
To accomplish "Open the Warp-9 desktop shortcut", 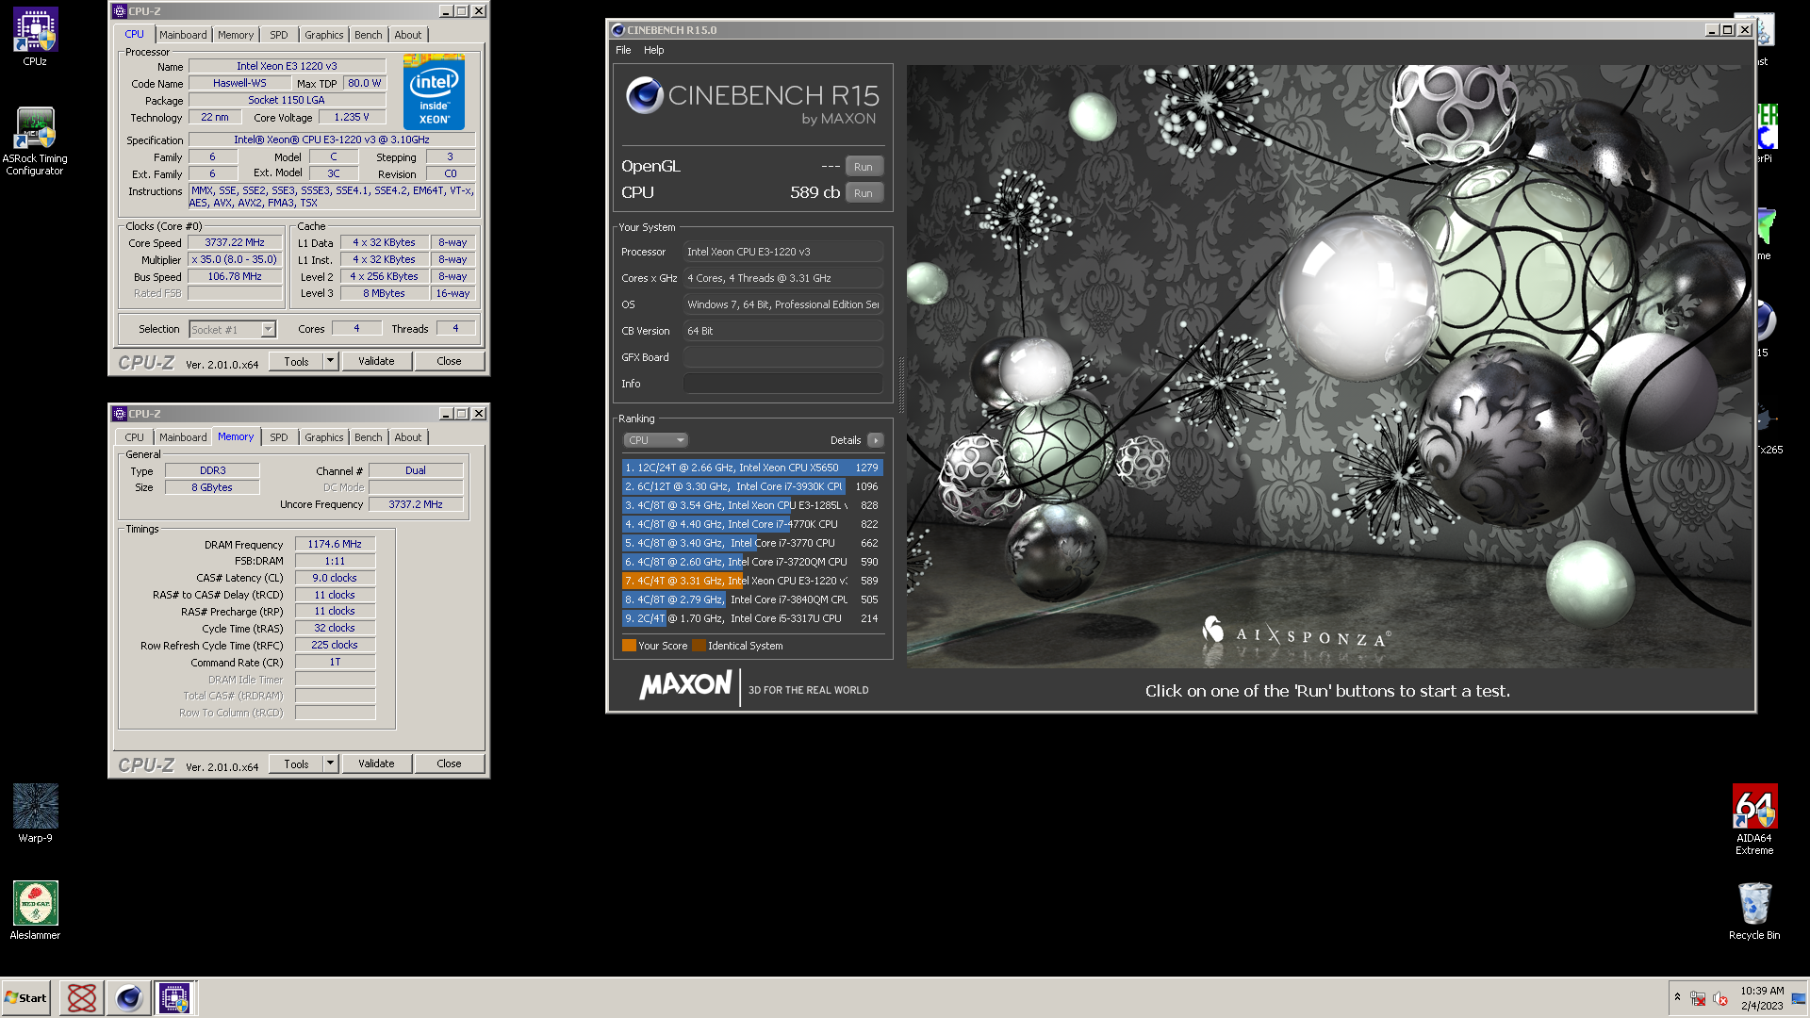I will 35,813.
